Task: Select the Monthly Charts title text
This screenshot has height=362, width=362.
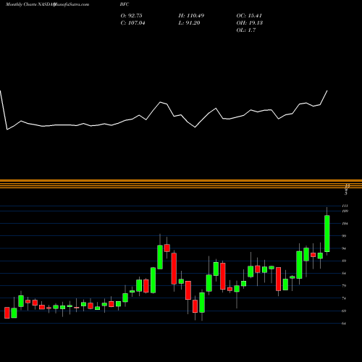Action: pos(20,4)
